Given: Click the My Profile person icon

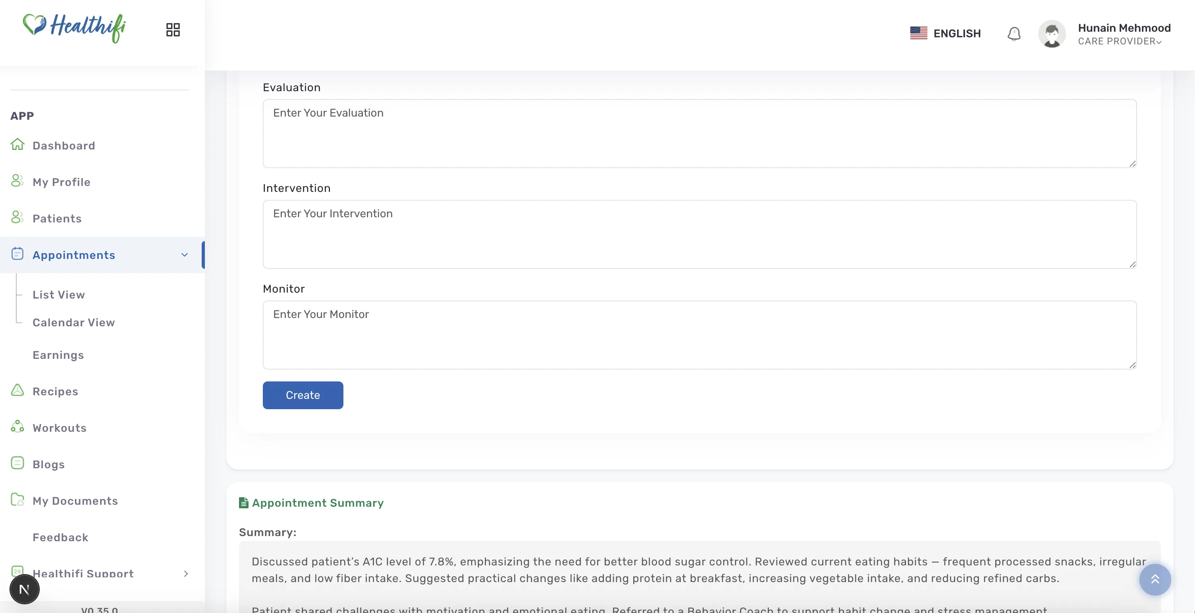Looking at the screenshot, I should click(17, 181).
